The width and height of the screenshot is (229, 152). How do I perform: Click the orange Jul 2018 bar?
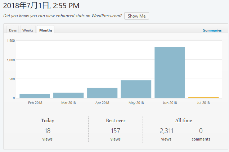coord(203,98)
